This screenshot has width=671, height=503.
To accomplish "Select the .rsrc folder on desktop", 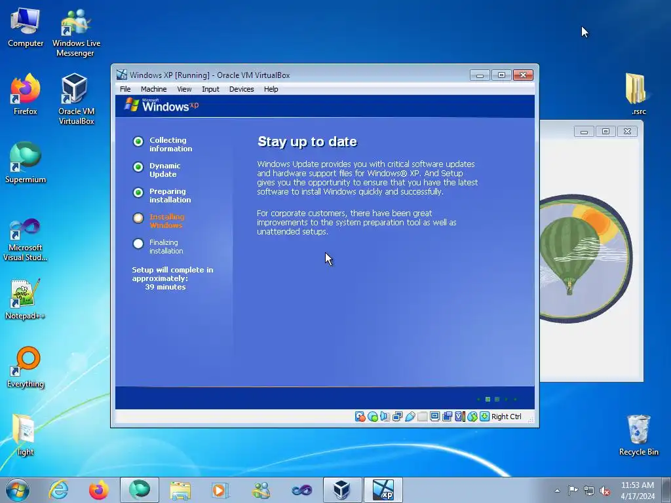I will [636, 94].
